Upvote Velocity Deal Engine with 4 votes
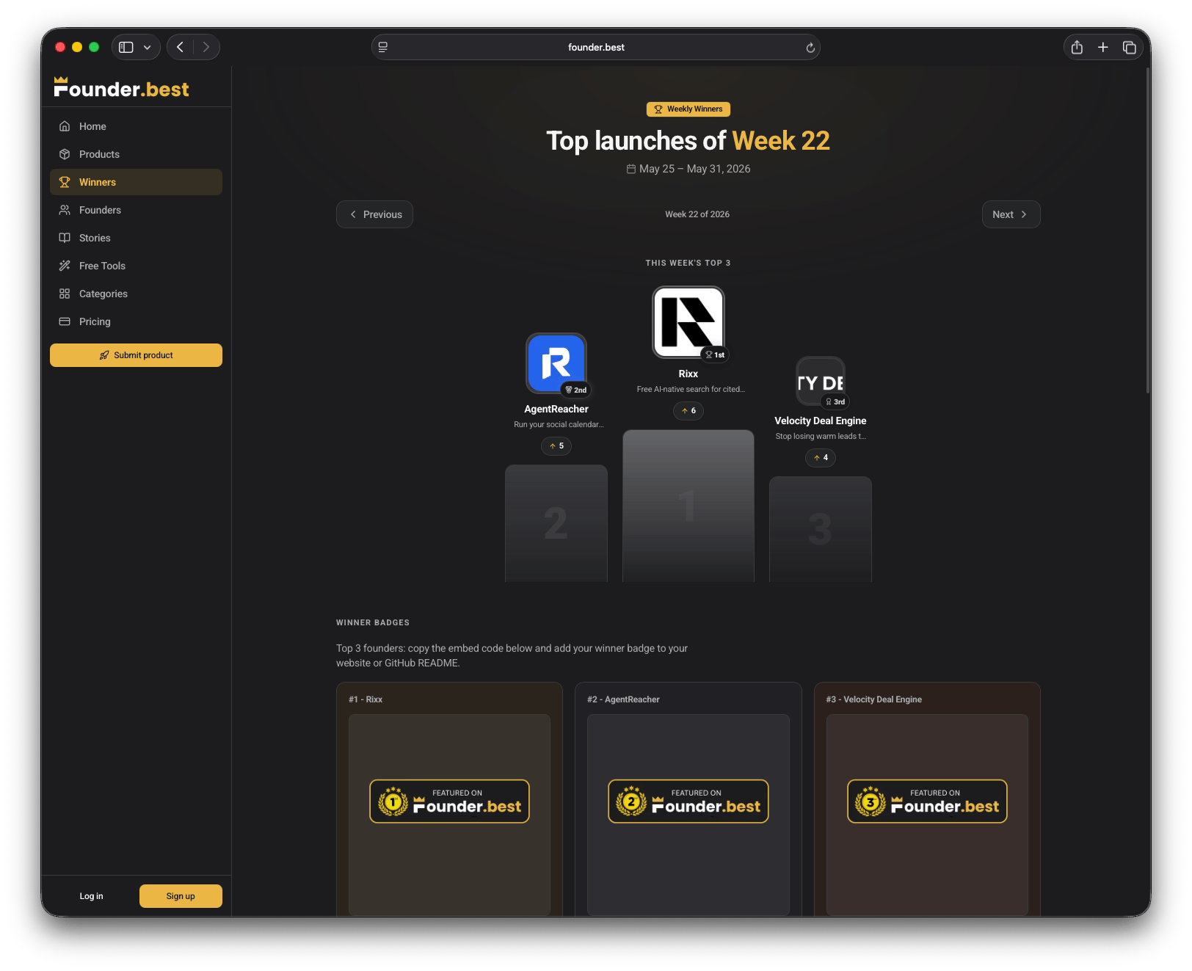The height and width of the screenshot is (971, 1192). [x=821, y=458]
